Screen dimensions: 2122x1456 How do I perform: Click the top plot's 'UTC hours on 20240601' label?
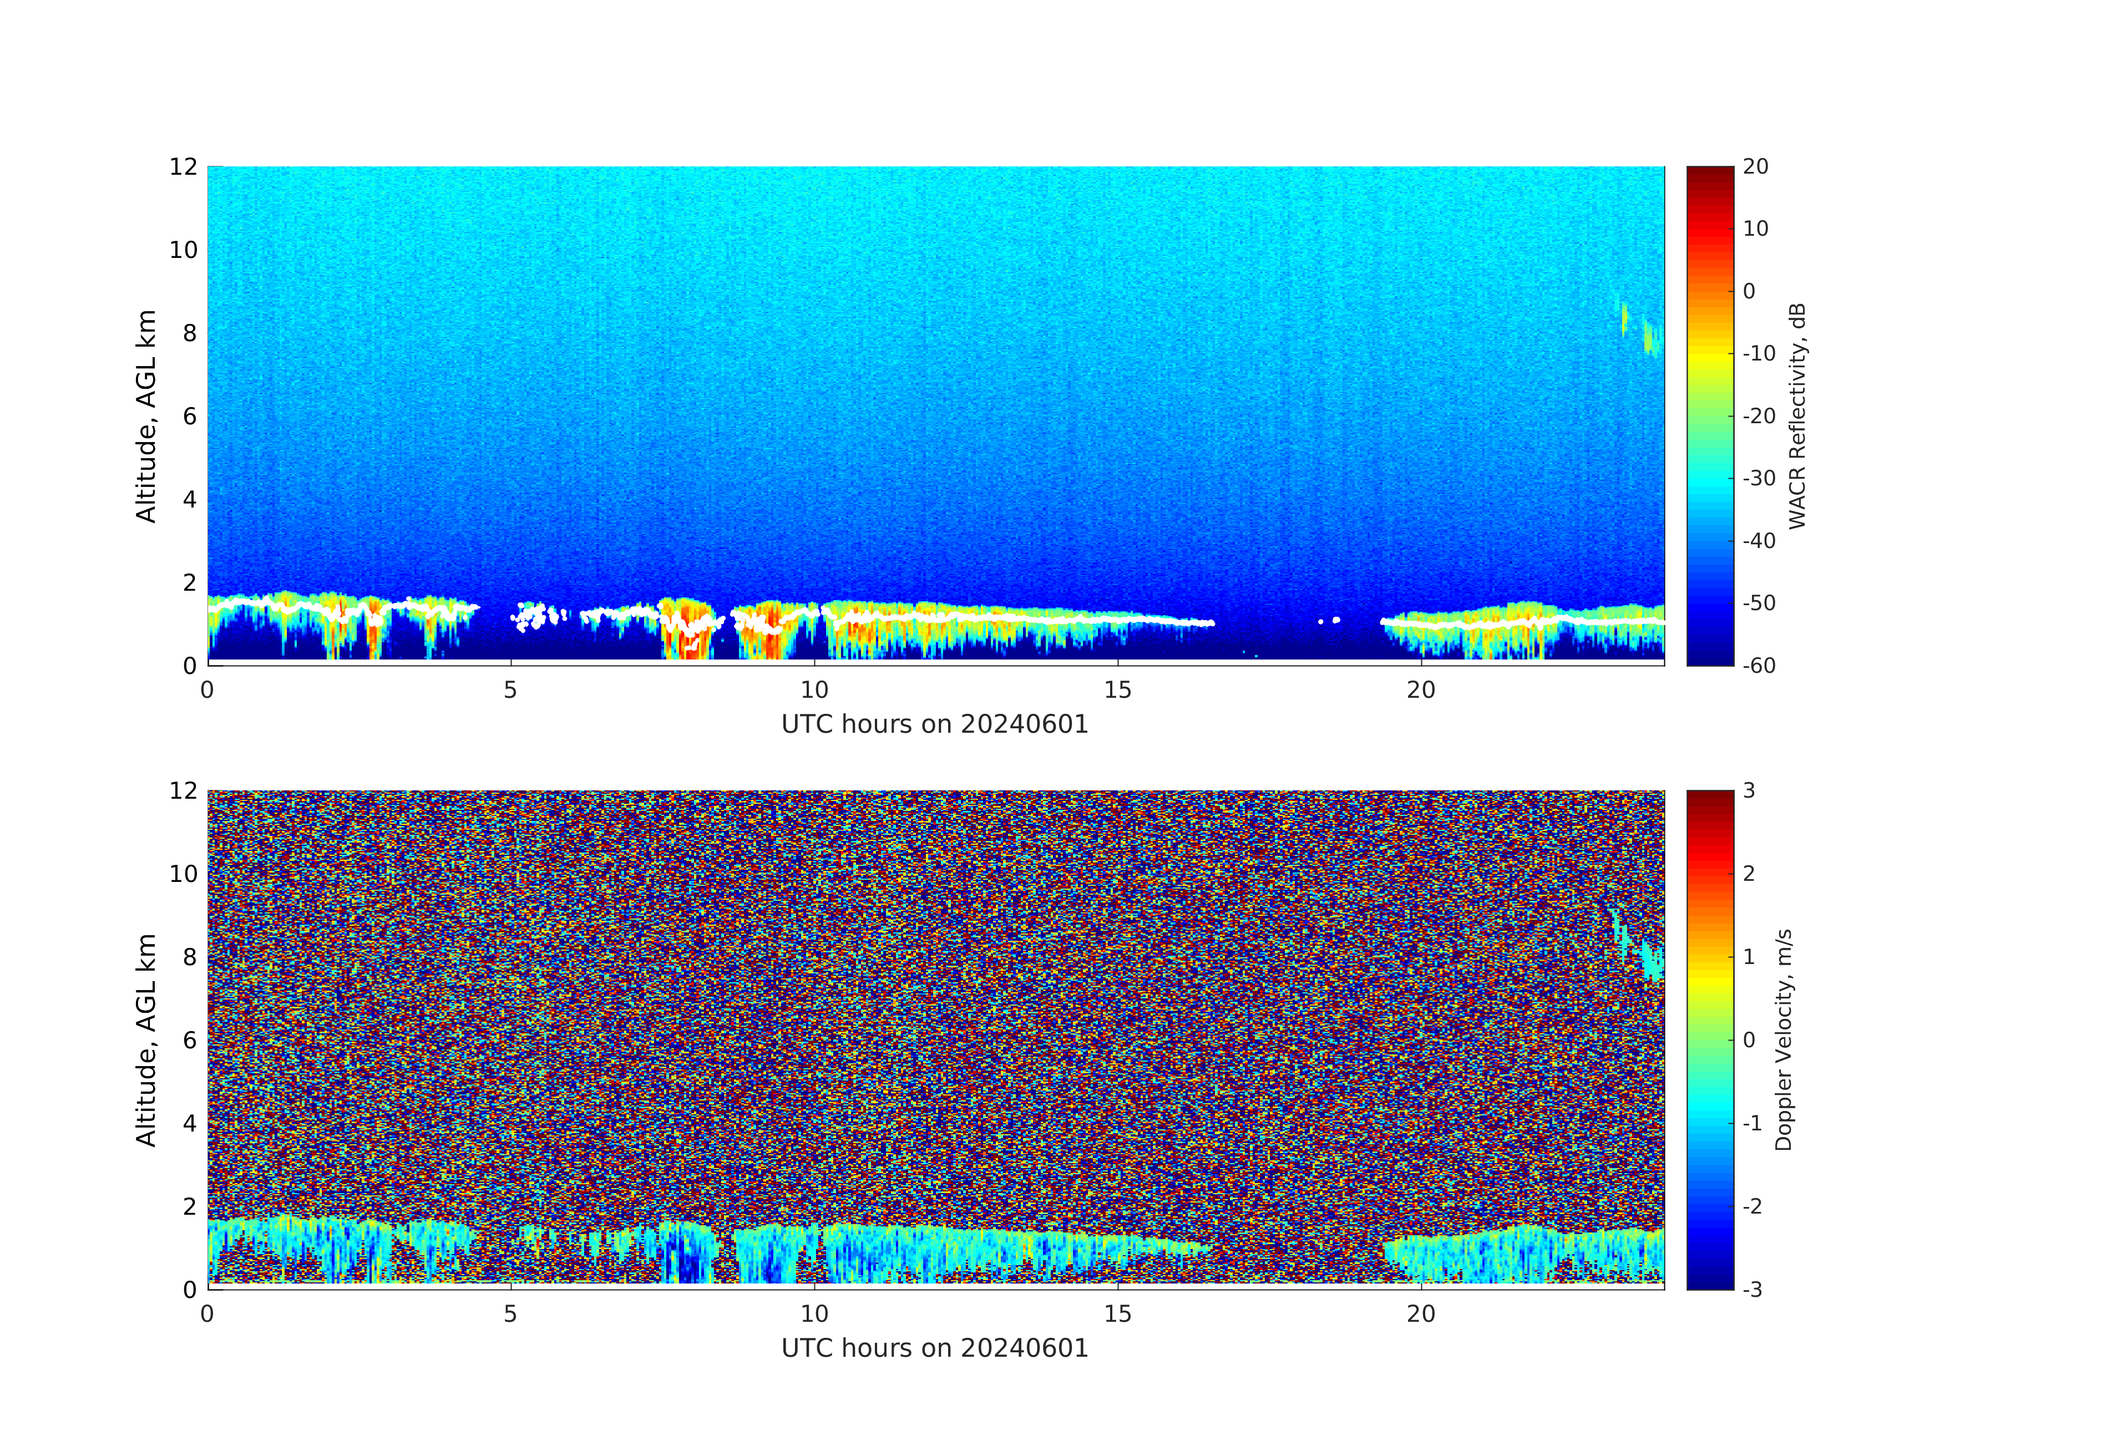[934, 724]
